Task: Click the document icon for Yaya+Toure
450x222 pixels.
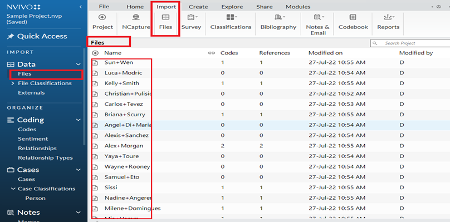Action: tap(95, 156)
